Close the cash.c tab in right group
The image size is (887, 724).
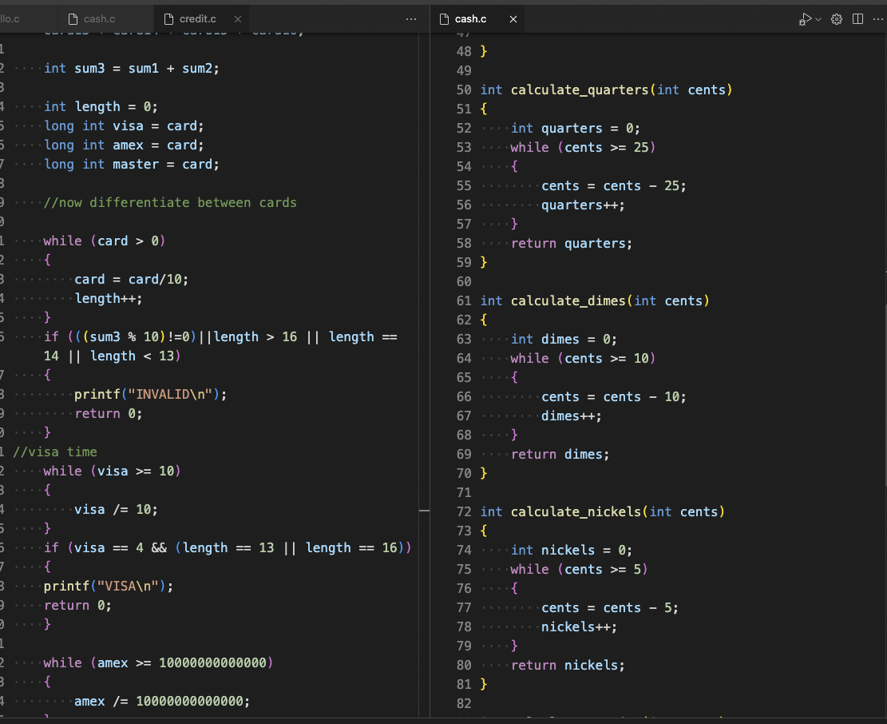[x=513, y=19]
